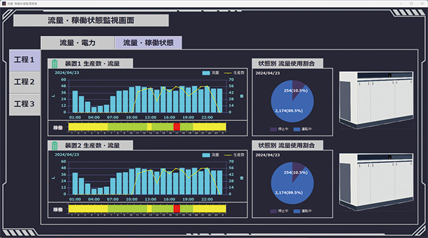Click the 流量 legend swatch in the 装置1 chart
Screen dimensions: 428x238
pyautogui.click(x=206, y=73)
